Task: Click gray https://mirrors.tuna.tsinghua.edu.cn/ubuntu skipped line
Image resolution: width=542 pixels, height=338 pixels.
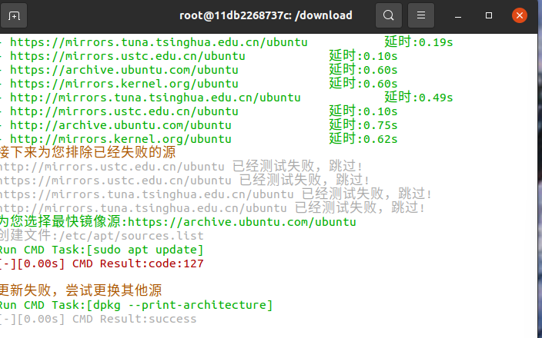Action: point(216,194)
